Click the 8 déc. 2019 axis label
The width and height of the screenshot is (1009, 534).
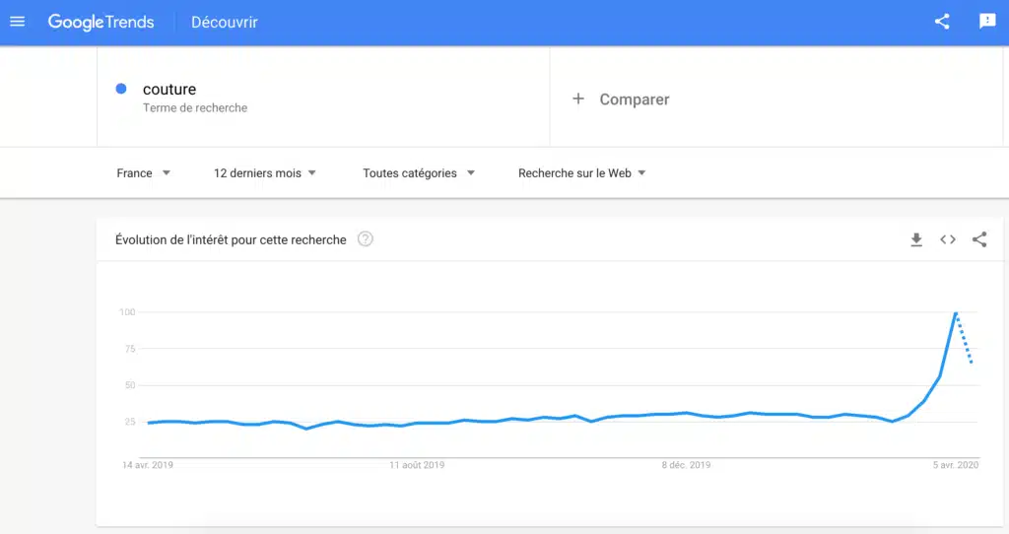[686, 465]
